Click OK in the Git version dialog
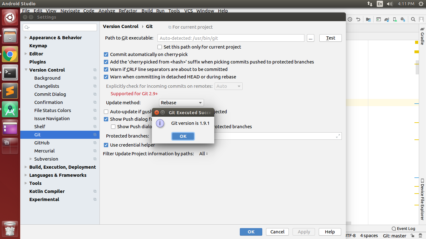This screenshot has height=239, width=426. pos(183,136)
